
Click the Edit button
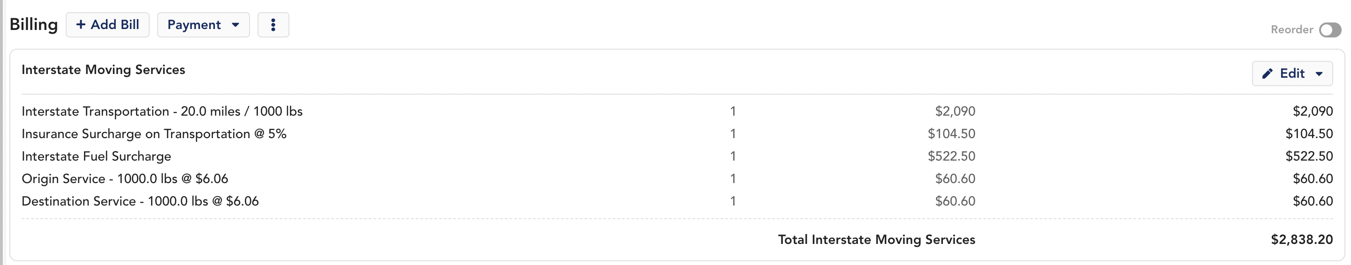point(1293,74)
